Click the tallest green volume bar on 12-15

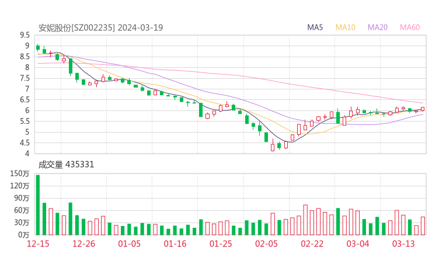tap(38, 205)
